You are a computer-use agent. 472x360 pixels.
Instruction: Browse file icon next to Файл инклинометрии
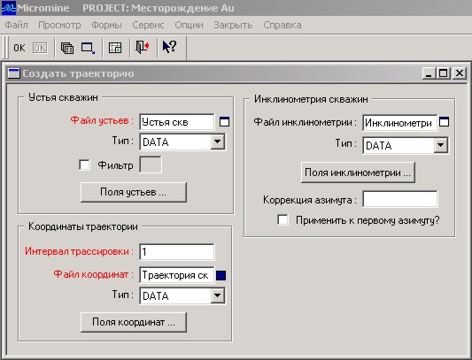(444, 122)
